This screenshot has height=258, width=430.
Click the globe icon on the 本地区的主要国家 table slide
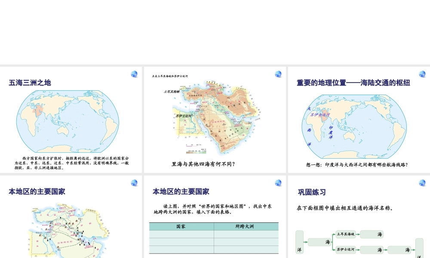pos(278,183)
